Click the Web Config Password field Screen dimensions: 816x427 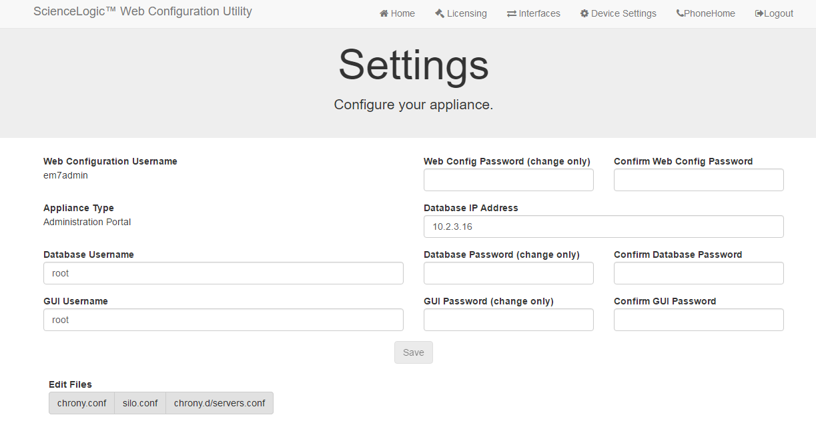point(508,180)
